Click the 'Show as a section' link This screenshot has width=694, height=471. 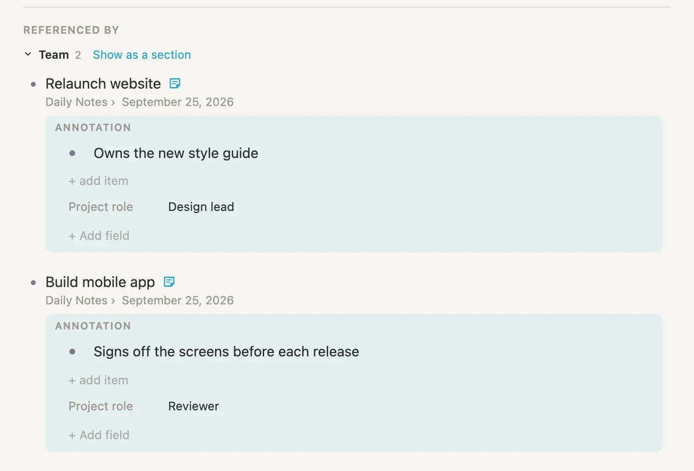click(142, 55)
